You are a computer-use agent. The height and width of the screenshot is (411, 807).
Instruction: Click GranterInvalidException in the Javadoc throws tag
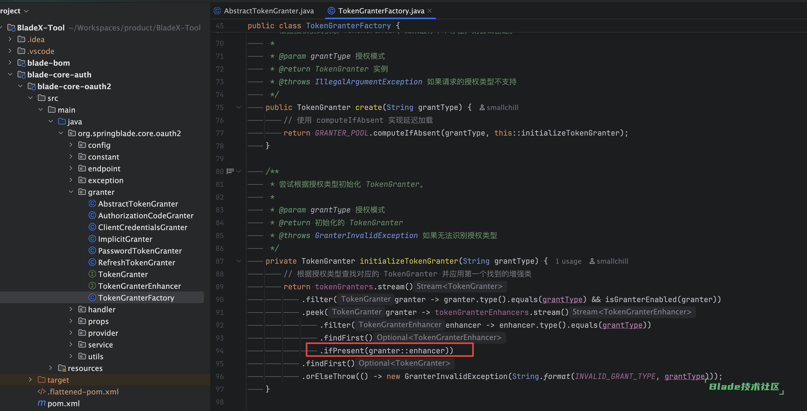point(366,235)
